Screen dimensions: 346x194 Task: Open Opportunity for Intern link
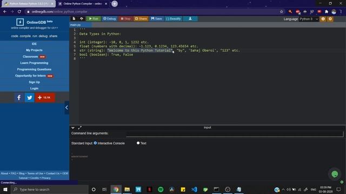pos(30,75)
